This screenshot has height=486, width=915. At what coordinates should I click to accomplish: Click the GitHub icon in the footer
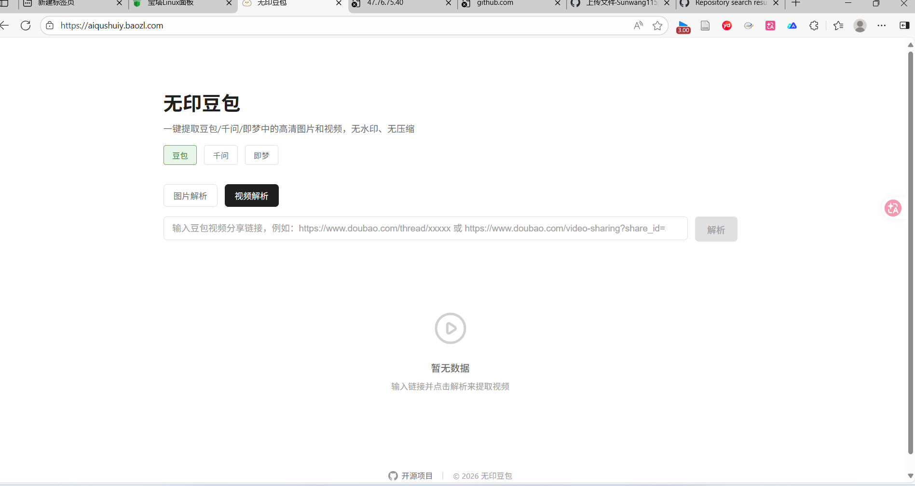pos(393,476)
